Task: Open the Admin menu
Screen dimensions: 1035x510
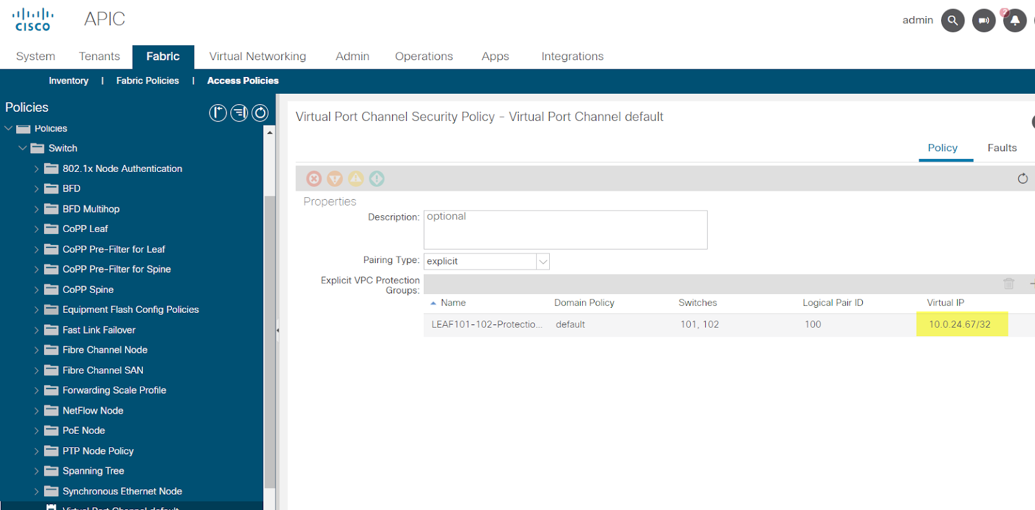Action: pyautogui.click(x=353, y=56)
